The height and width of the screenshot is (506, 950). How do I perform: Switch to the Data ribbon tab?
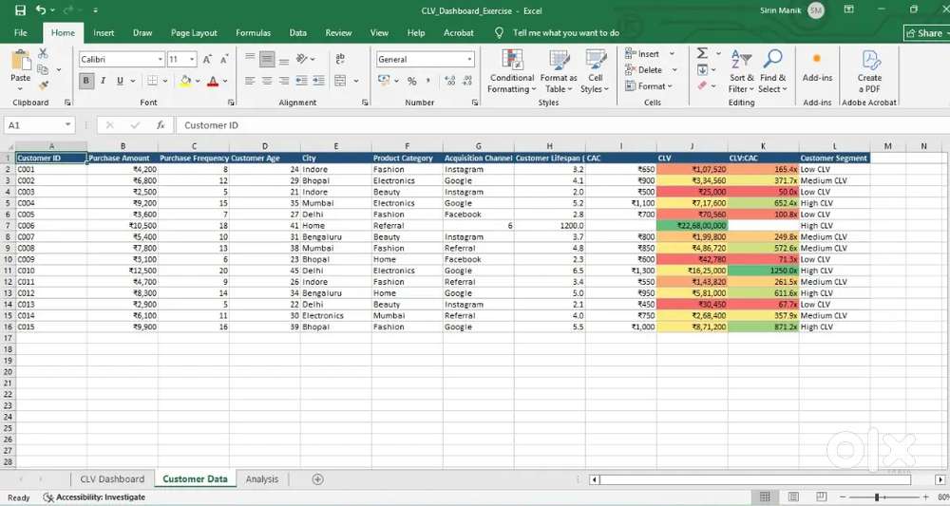tap(297, 32)
